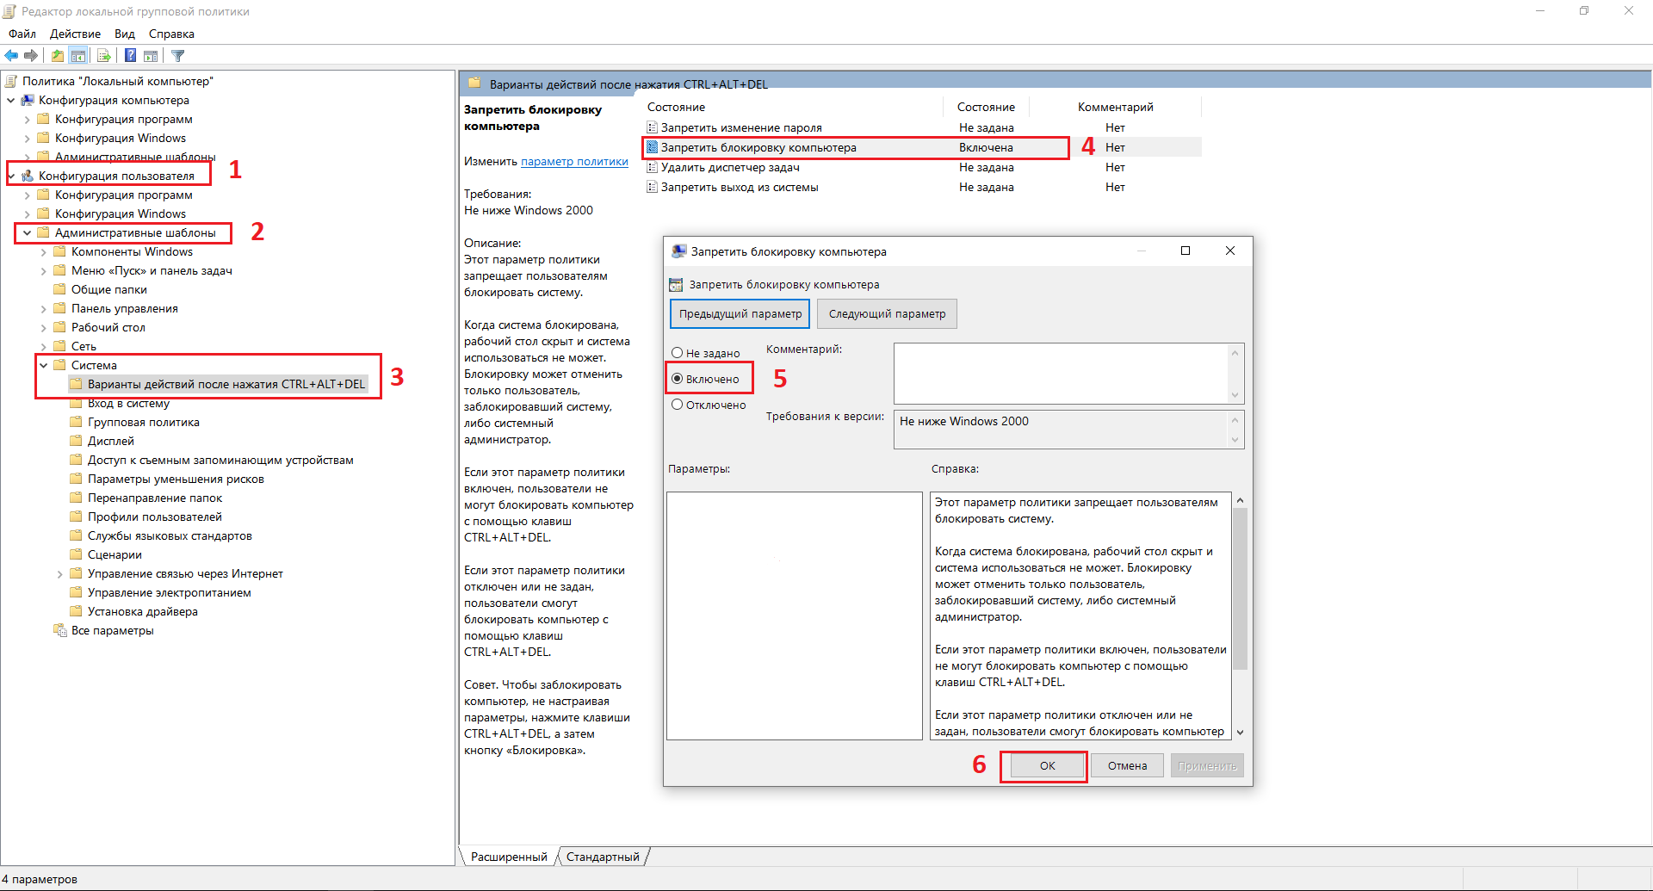Expand the Рабочий стол node
The height and width of the screenshot is (891, 1653).
tap(44, 327)
